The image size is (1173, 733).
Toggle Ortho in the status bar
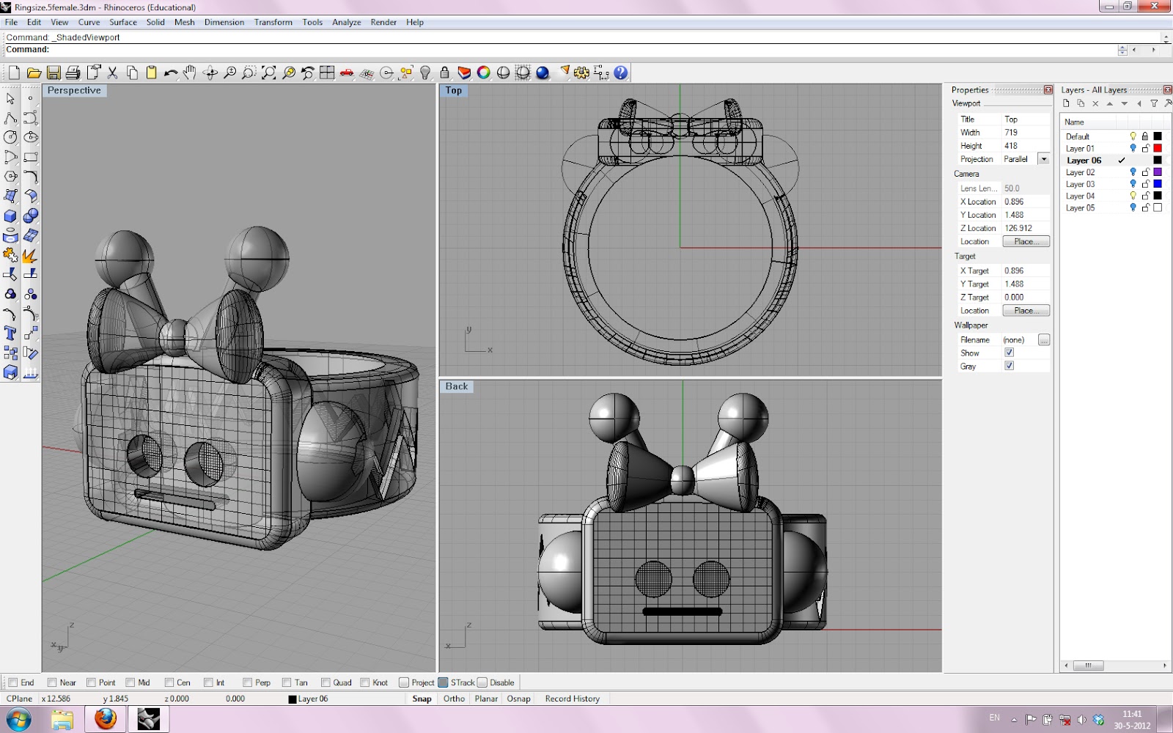coord(454,699)
